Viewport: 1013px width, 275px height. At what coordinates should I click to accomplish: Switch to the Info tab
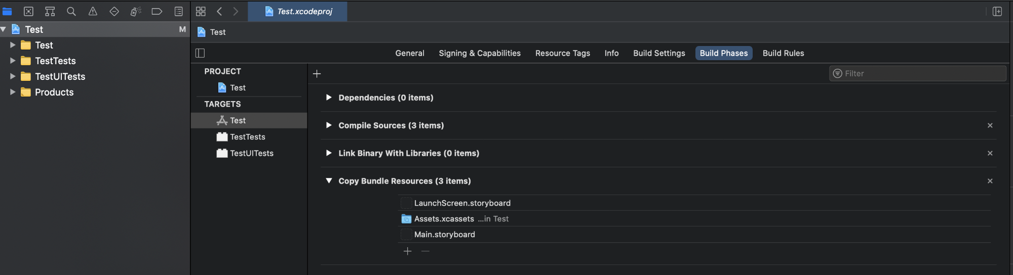(611, 53)
